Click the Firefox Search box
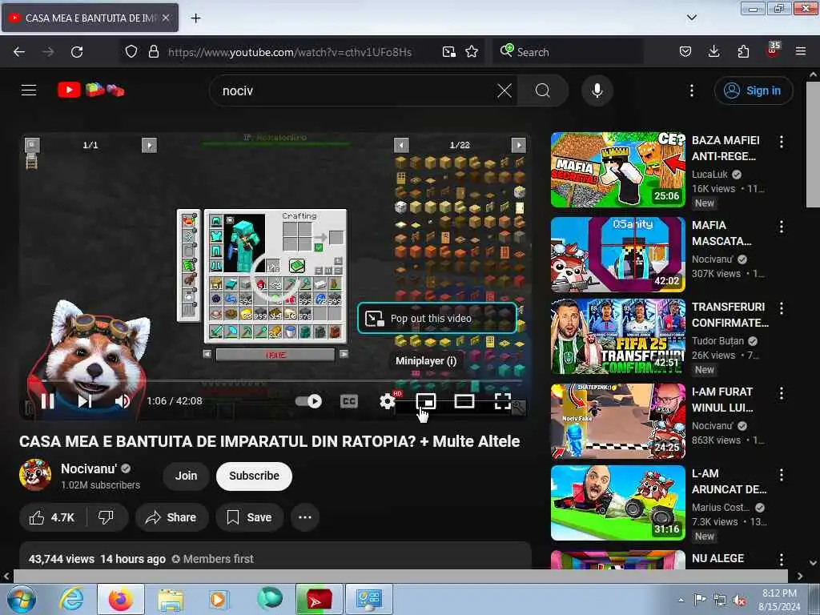Image resolution: width=820 pixels, height=615 pixels. tap(568, 52)
